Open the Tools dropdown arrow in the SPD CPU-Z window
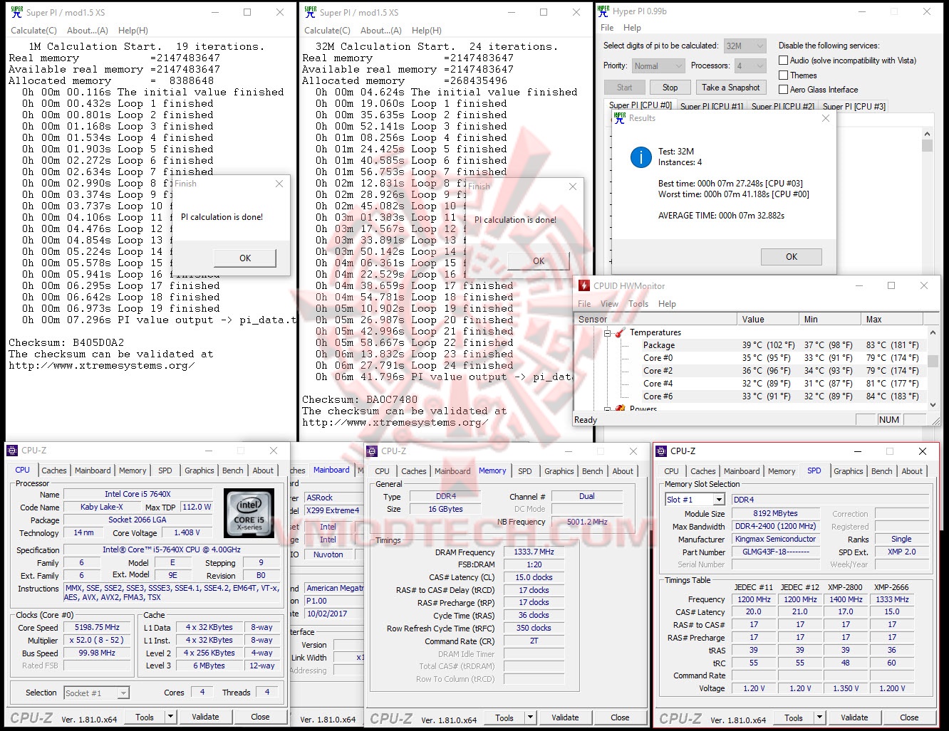 (820, 717)
